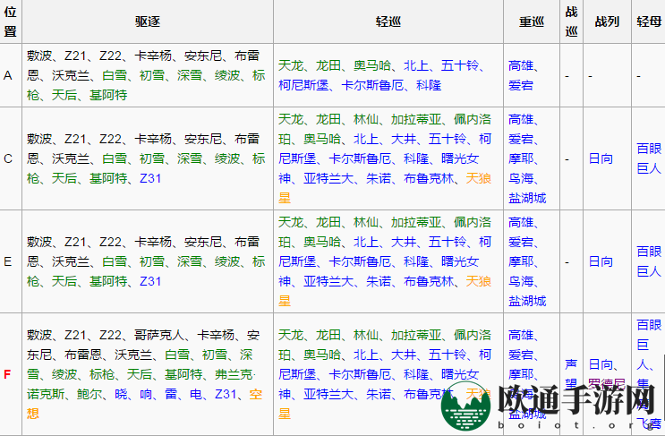665x436 pixels.
Task: Click the 位置 column header
Action: click(10, 21)
